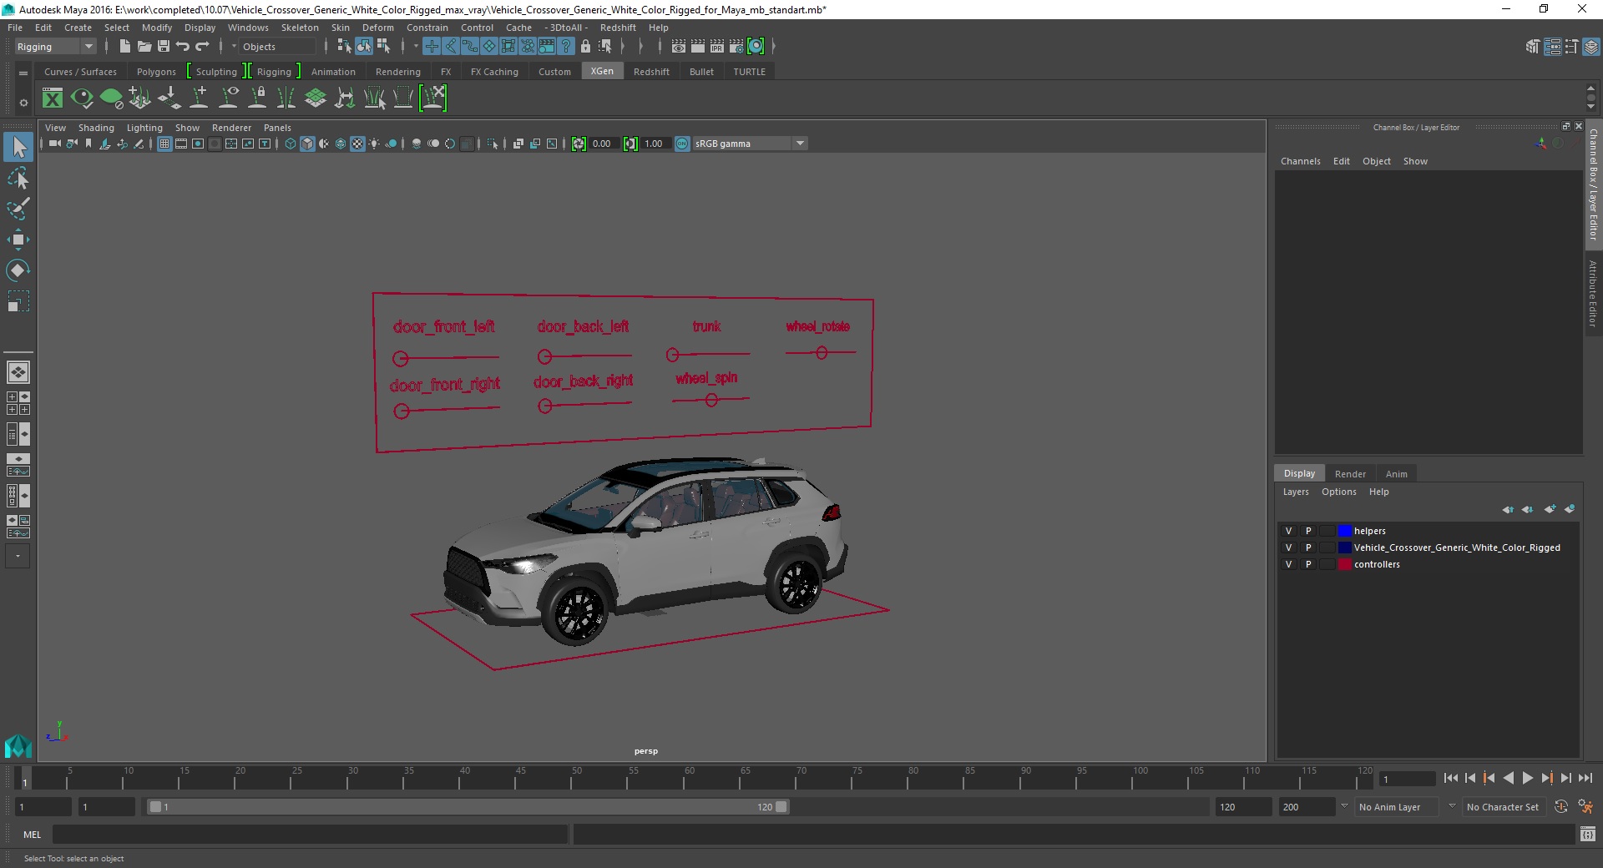Click the Undo arrow icon
This screenshot has height=868, width=1603.
(x=183, y=47)
